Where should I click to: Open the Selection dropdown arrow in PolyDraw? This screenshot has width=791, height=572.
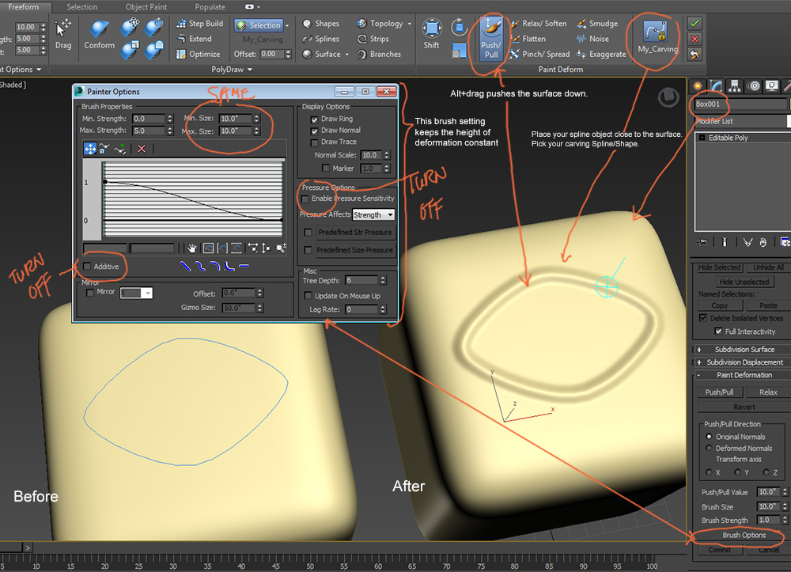click(286, 25)
